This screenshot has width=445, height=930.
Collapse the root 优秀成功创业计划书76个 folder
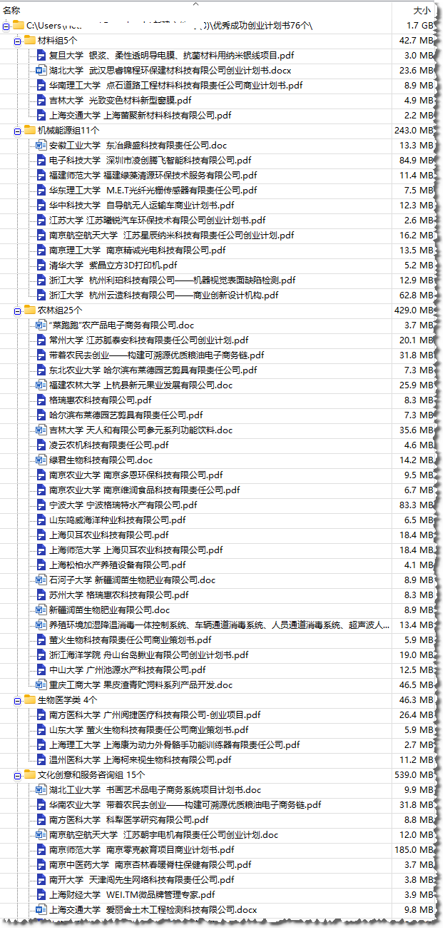click(x=6, y=26)
